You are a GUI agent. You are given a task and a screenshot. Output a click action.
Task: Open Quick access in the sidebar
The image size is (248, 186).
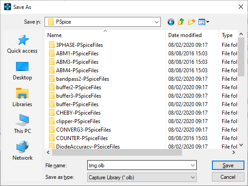[x=22, y=44]
